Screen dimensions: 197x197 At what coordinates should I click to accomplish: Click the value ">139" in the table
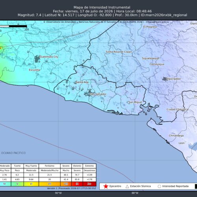[x=89, y=175]
